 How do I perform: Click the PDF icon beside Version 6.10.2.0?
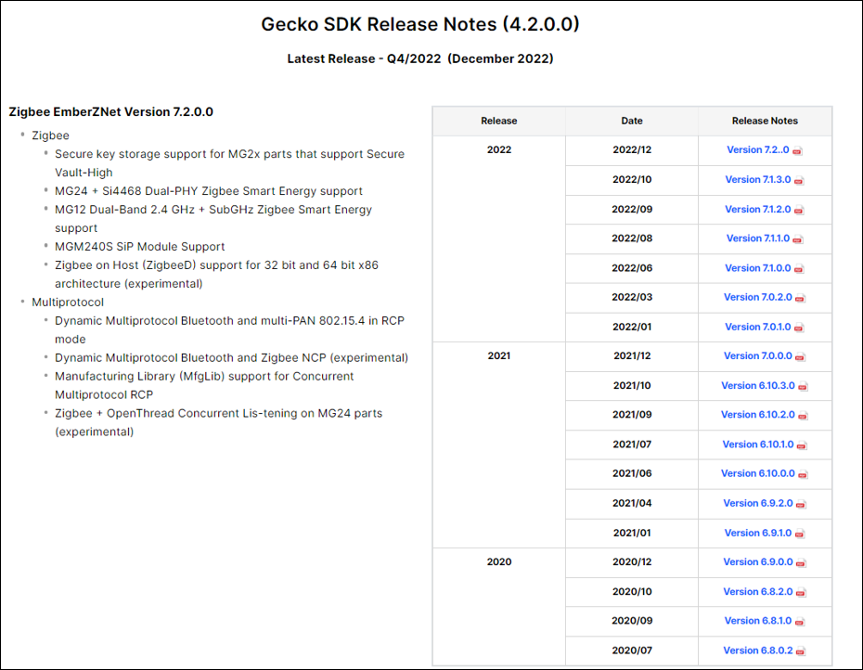(x=803, y=416)
